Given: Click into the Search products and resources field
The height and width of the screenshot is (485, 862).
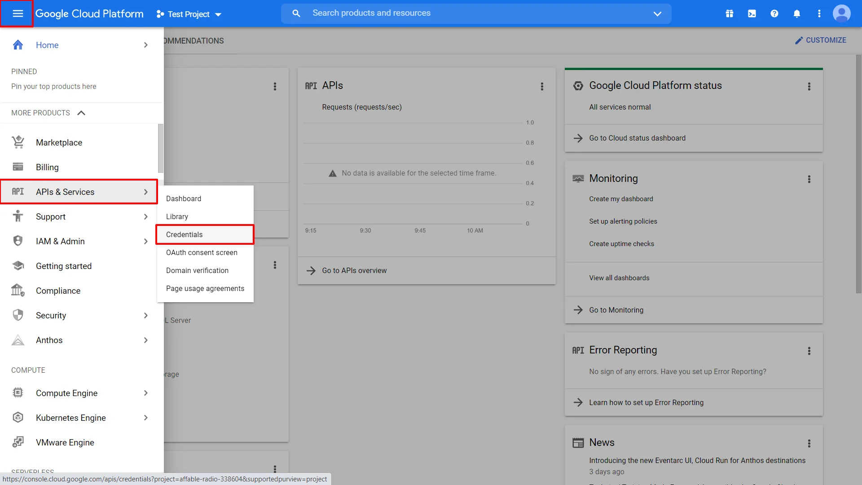Looking at the screenshot, I should point(476,13).
